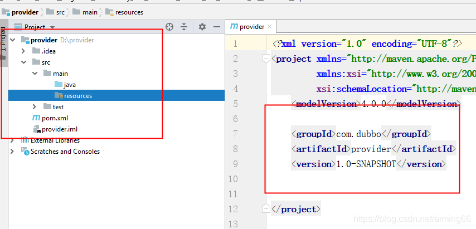Click the provider.iml file icon
476x229 pixels.
[x=37, y=129]
